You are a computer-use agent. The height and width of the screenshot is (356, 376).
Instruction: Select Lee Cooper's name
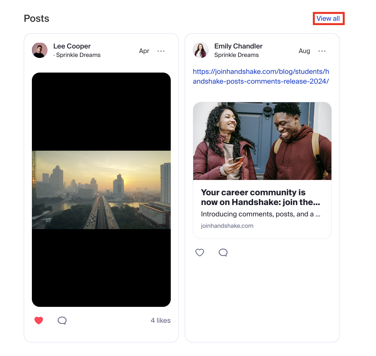(x=72, y=46)
